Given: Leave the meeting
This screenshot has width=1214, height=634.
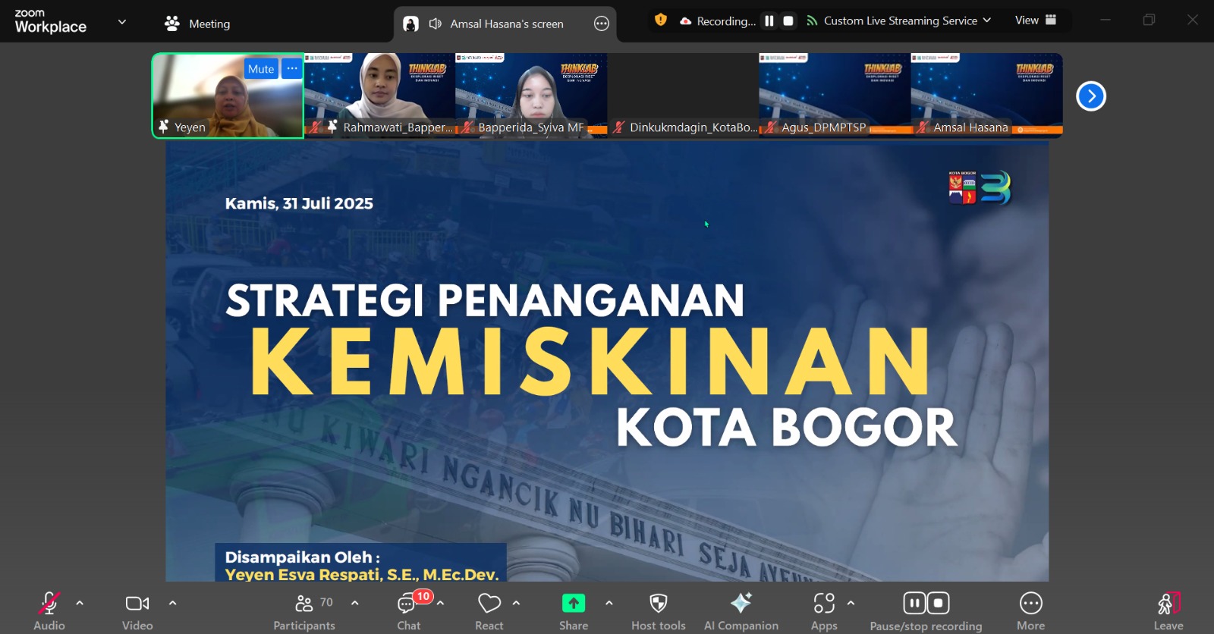Looking at the screenshot, I should coord(1168,604).
